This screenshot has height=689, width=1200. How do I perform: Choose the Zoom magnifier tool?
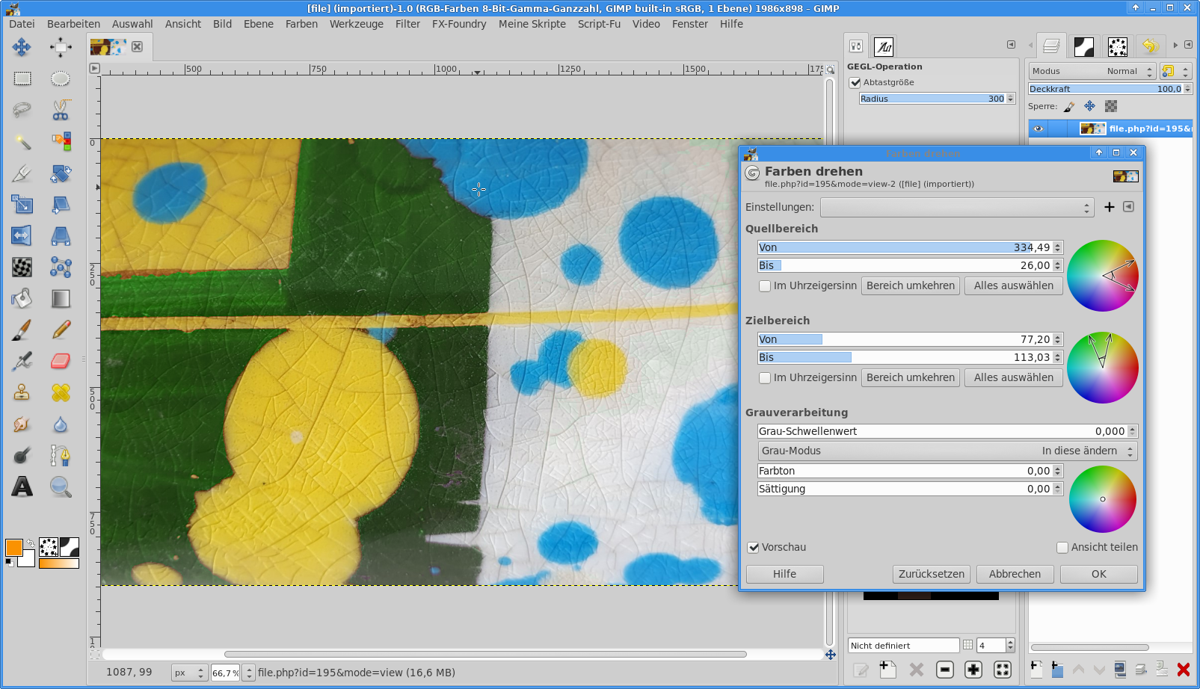pos(61,486)
